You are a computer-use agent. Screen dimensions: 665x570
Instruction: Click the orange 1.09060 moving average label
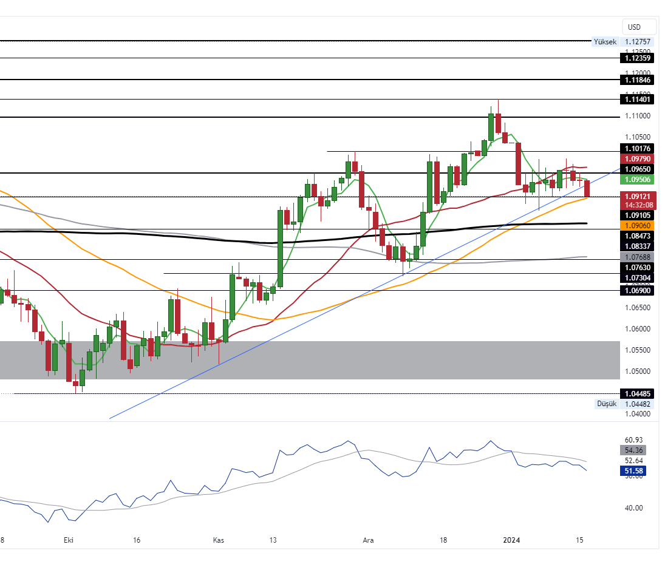(637, 225)
